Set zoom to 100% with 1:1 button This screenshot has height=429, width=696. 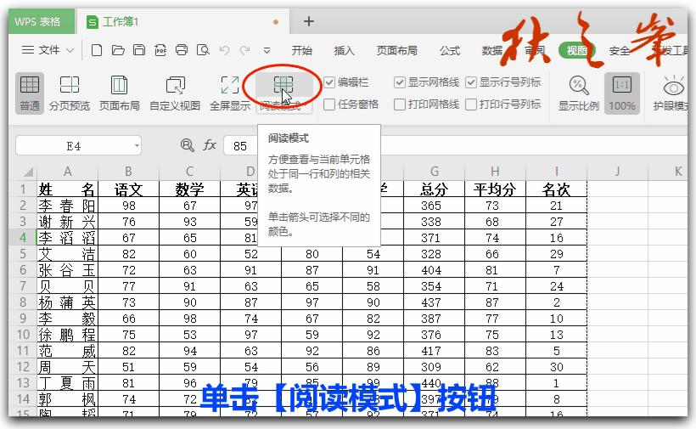pyautogui.click(x=622, y=93)
